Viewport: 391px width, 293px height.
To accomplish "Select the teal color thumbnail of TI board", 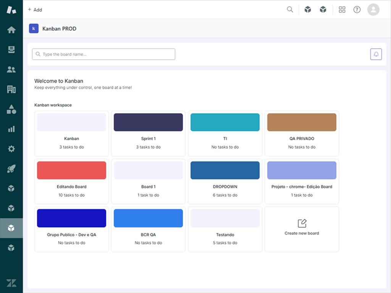I will pyautogui.click(x=225, y=122).
